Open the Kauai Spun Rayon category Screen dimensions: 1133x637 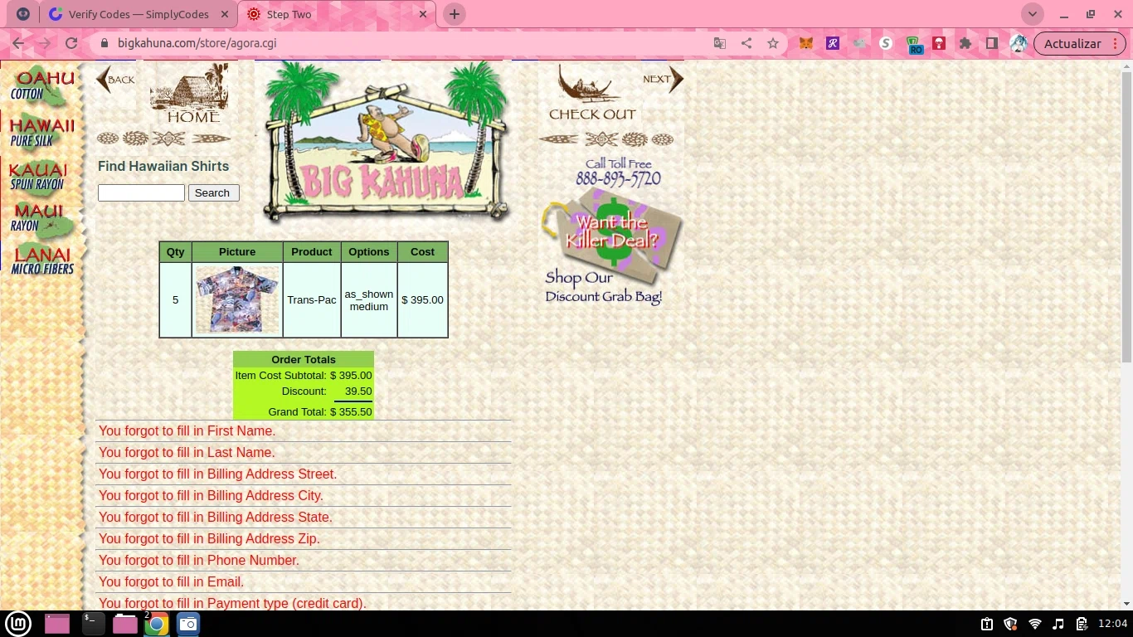pos(38,177)
